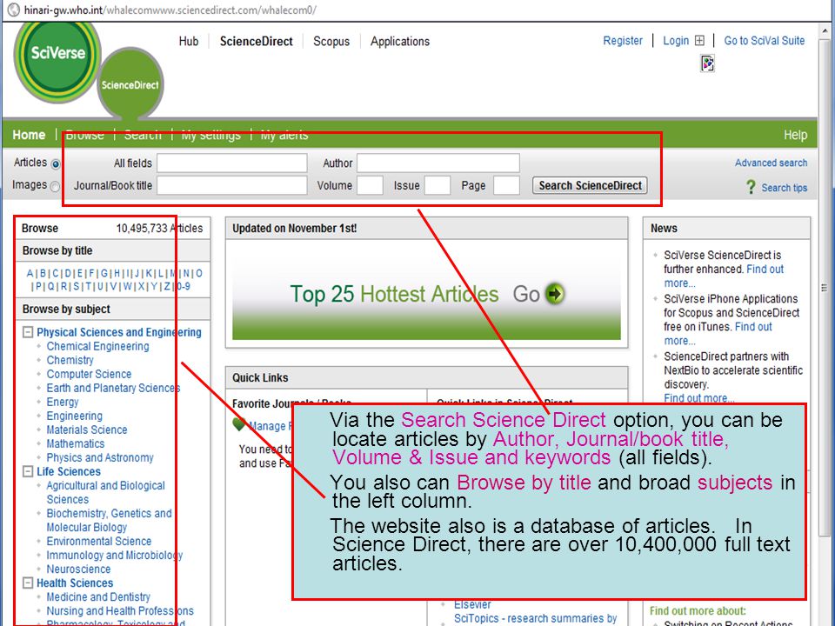Open the Chemistry subject
This screenshot has height=626, width=835.
70,360
